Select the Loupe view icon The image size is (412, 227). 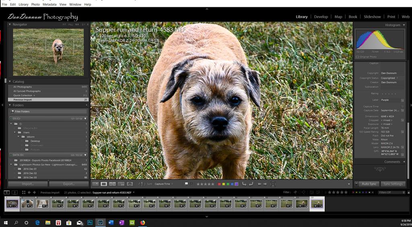point(104,184)
